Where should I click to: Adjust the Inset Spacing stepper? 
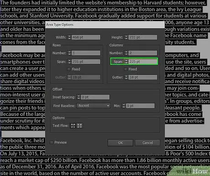79,97
